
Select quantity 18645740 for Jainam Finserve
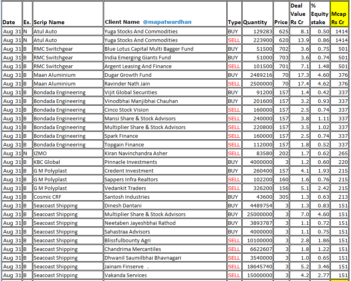(x=257, y=267)
